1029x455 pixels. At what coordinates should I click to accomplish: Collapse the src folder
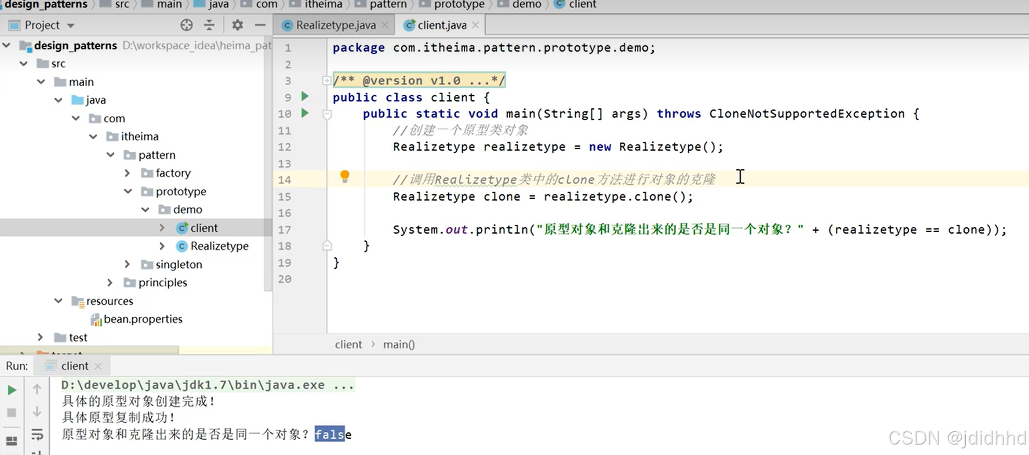pos(24,63)
